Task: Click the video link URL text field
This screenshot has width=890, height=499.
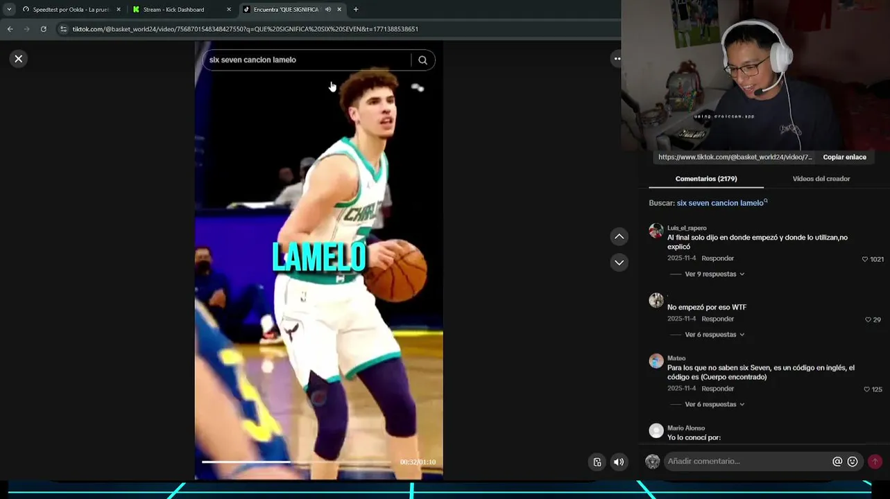Action: tap(735, 157)
